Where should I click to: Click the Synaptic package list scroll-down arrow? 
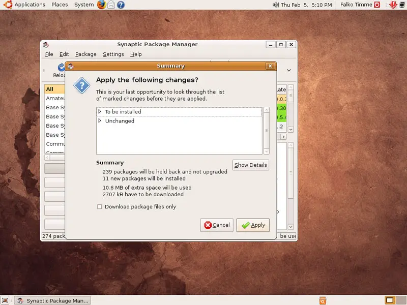click(x=290, y=130)
